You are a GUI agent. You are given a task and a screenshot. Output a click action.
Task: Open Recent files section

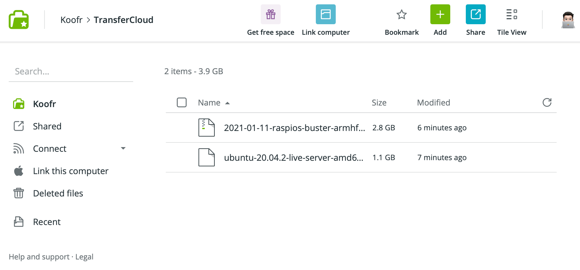point(47,222)
